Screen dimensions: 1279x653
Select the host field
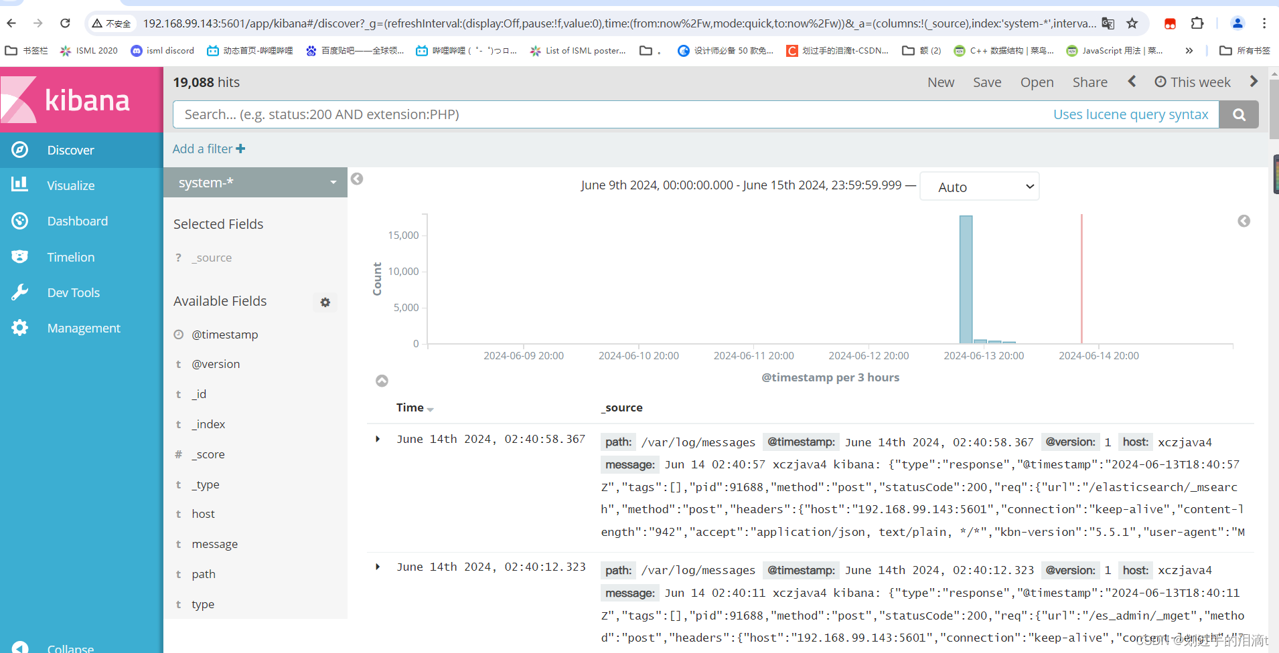point(203,514)
